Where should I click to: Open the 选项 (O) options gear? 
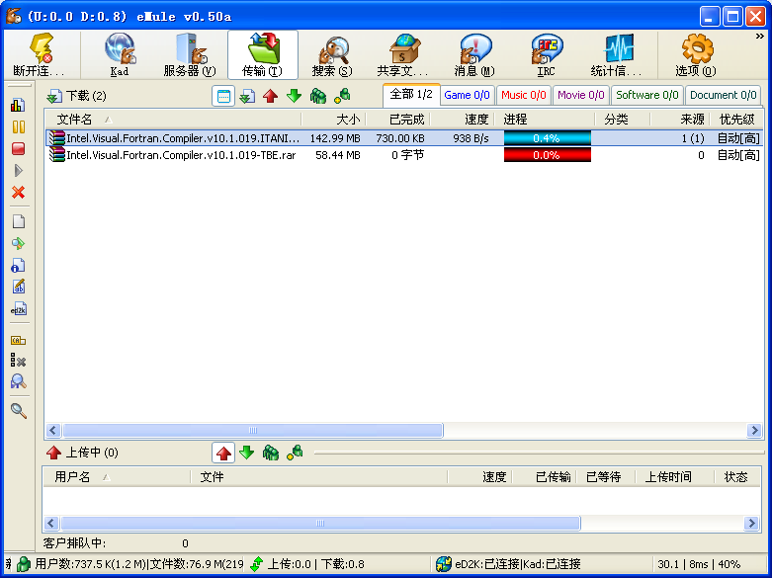tap(696, 54)
